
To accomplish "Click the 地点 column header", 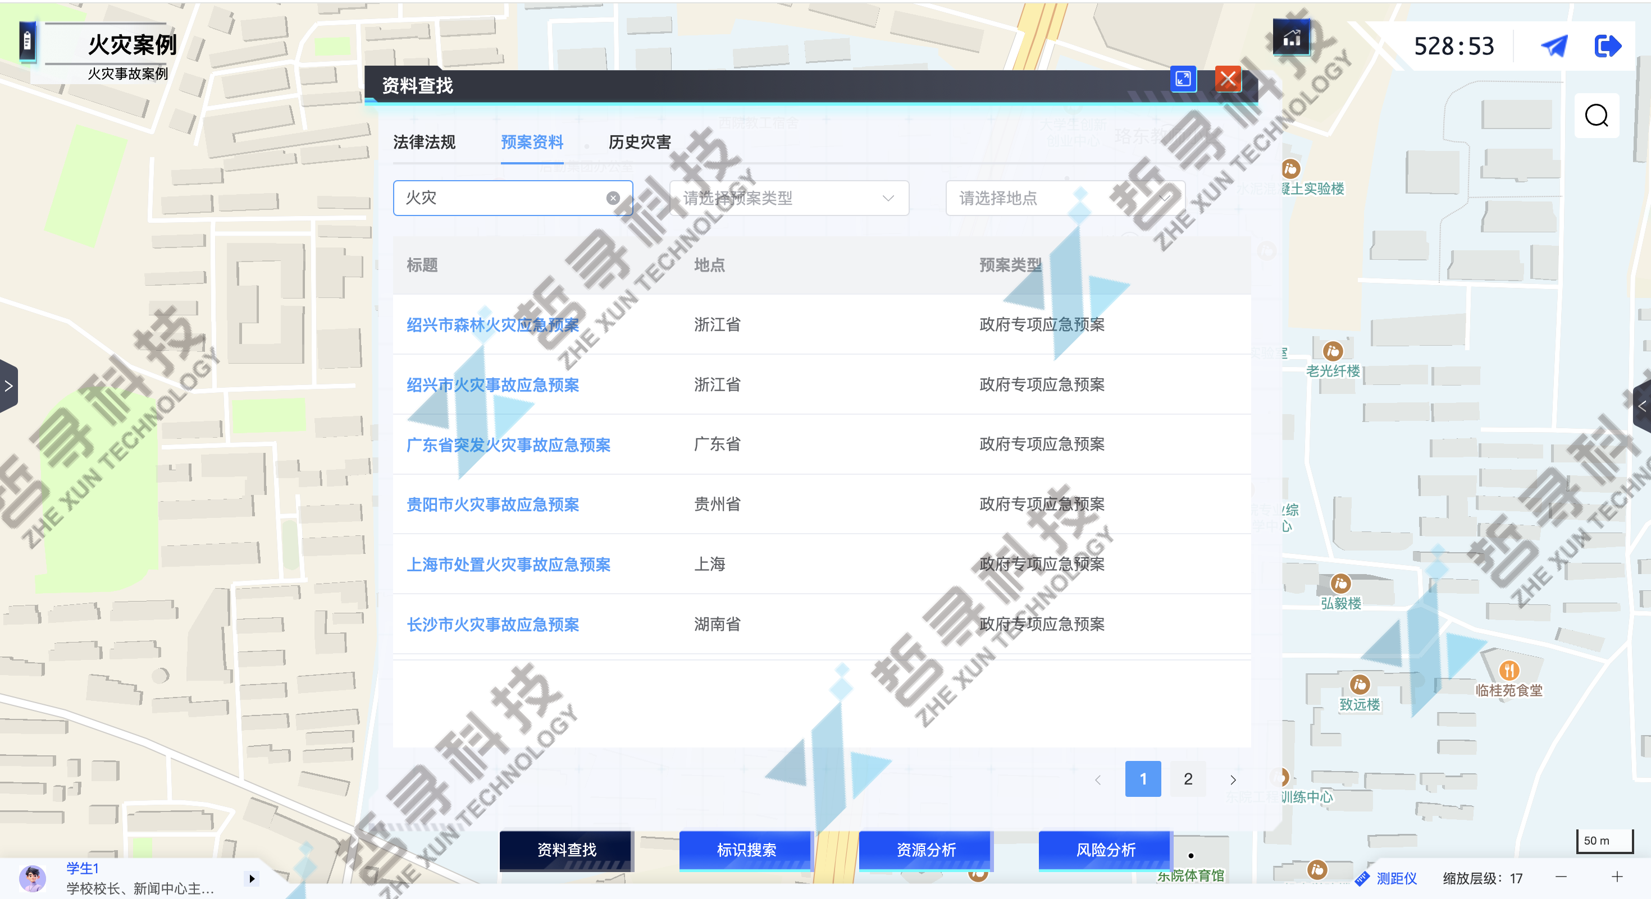I will 709,265.
